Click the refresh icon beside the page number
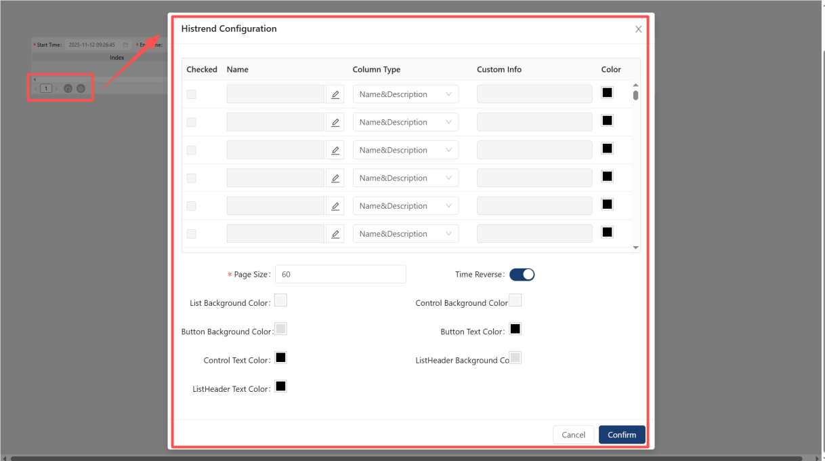825x461 pixels. (68, 88)
